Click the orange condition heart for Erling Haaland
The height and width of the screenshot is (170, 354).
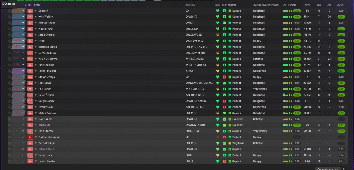pyautogui.click(x=218, y=71)
